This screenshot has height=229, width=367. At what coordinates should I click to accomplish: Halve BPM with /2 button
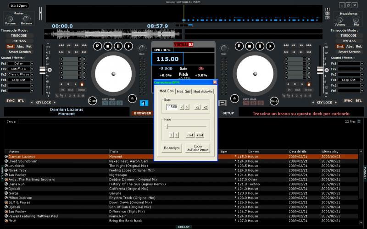coord(198,107)
